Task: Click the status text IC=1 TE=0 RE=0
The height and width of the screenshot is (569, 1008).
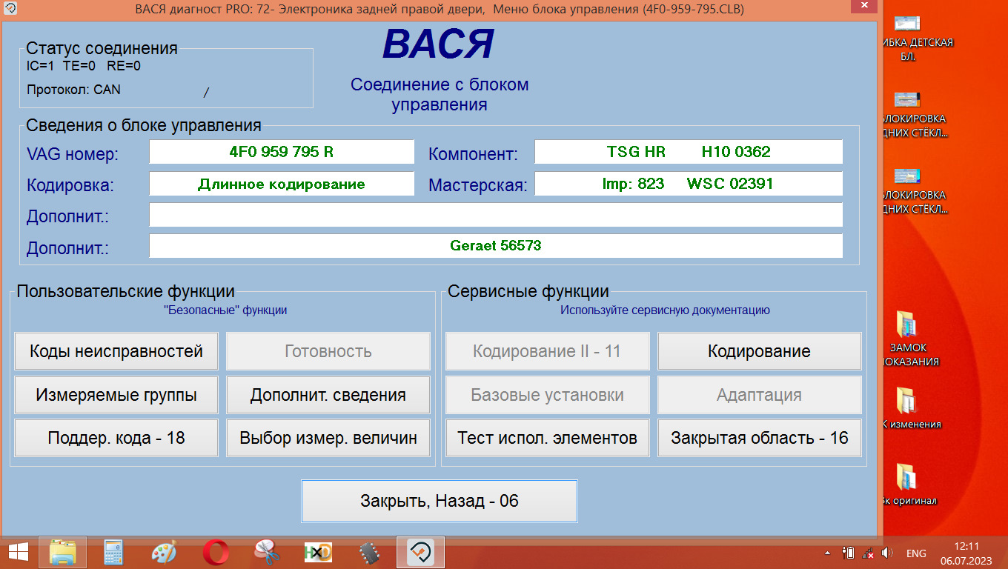Action: [84, 66]
